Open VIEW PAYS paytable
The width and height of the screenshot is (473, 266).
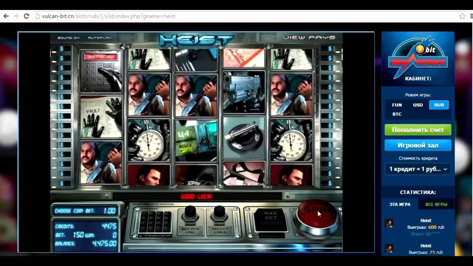click(309, 37)
